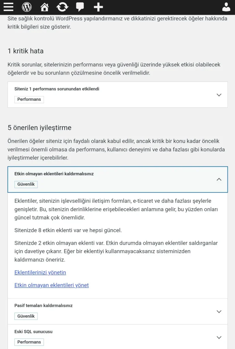Click Güvenlik badge under inactive plugins
Screen dimensions: 235x349
coord(26,184)
